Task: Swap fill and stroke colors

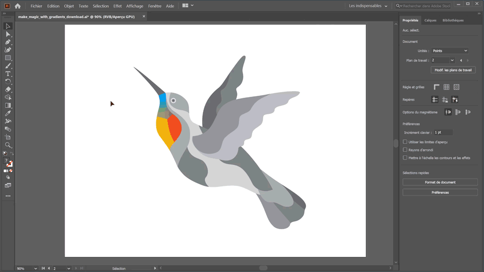Action: pyautogui.click(x=12, y=153)
